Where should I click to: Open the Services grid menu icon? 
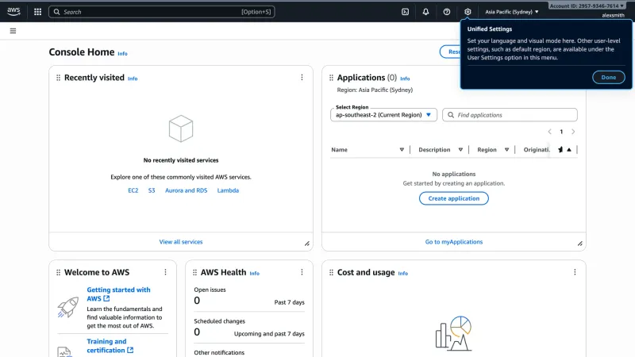[x=37, y=12]
